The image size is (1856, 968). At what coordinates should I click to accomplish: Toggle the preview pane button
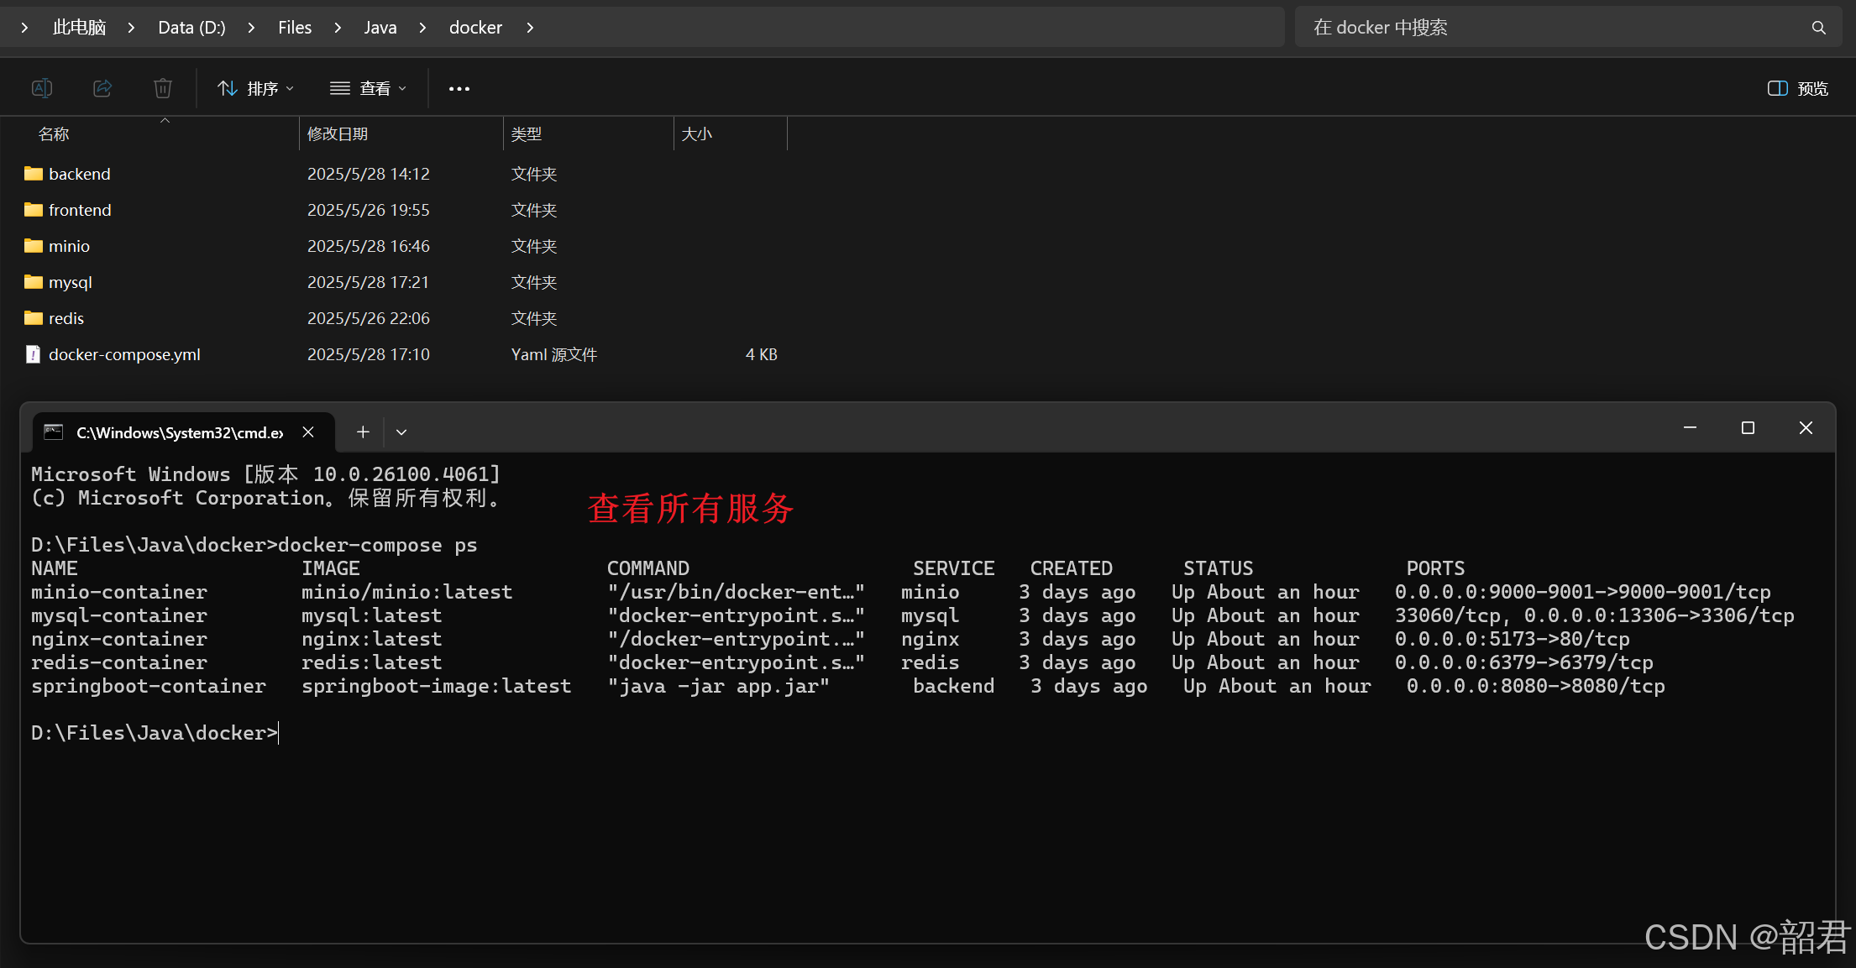(1797, 88)
